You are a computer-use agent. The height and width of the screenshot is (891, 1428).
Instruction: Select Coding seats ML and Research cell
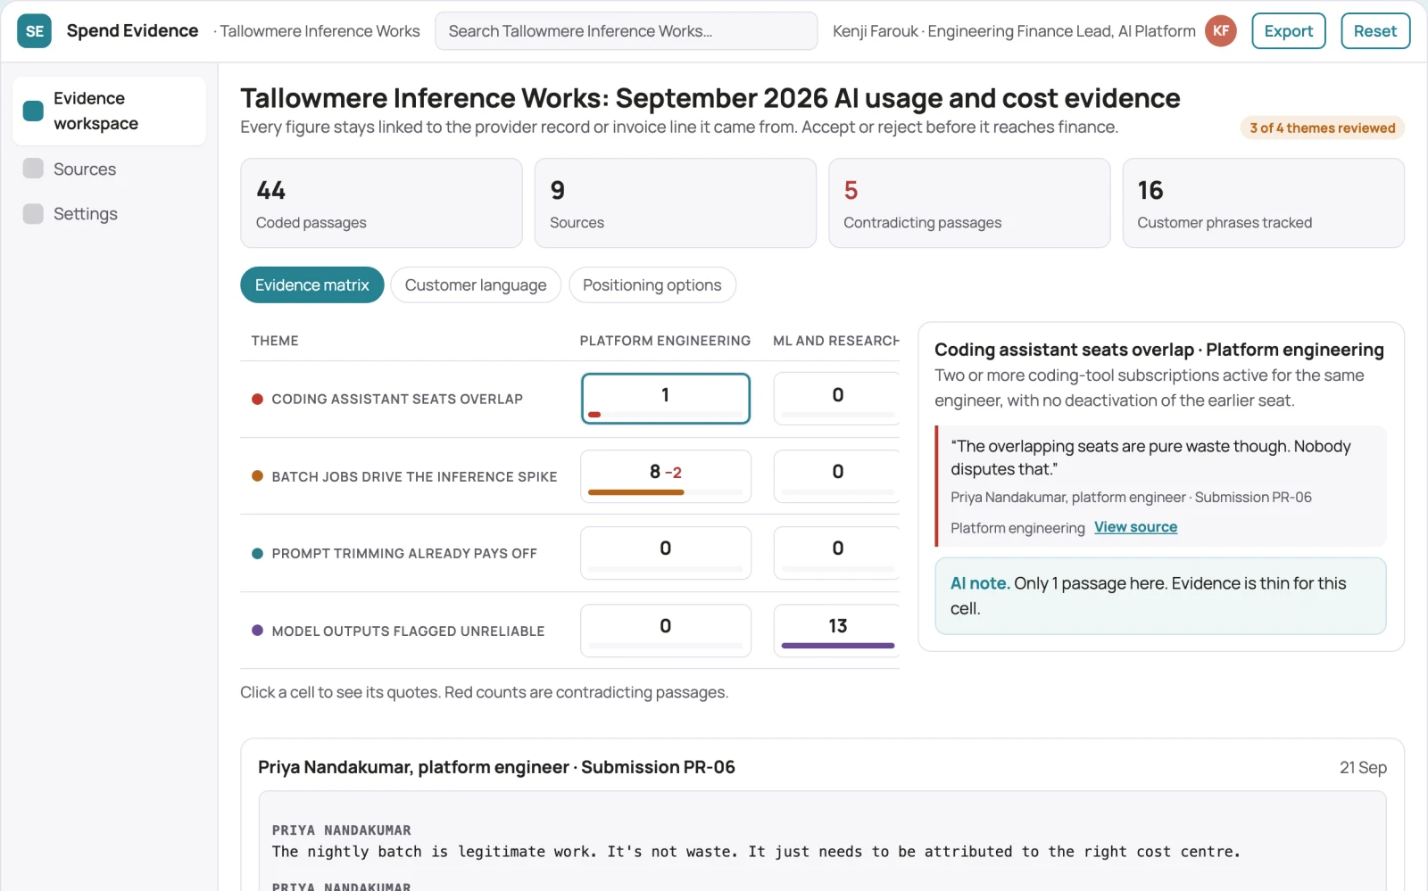pos(836,399)
